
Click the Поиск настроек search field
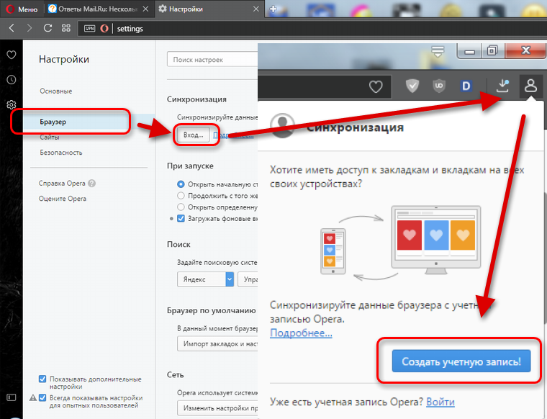click(x=212, y=60)
